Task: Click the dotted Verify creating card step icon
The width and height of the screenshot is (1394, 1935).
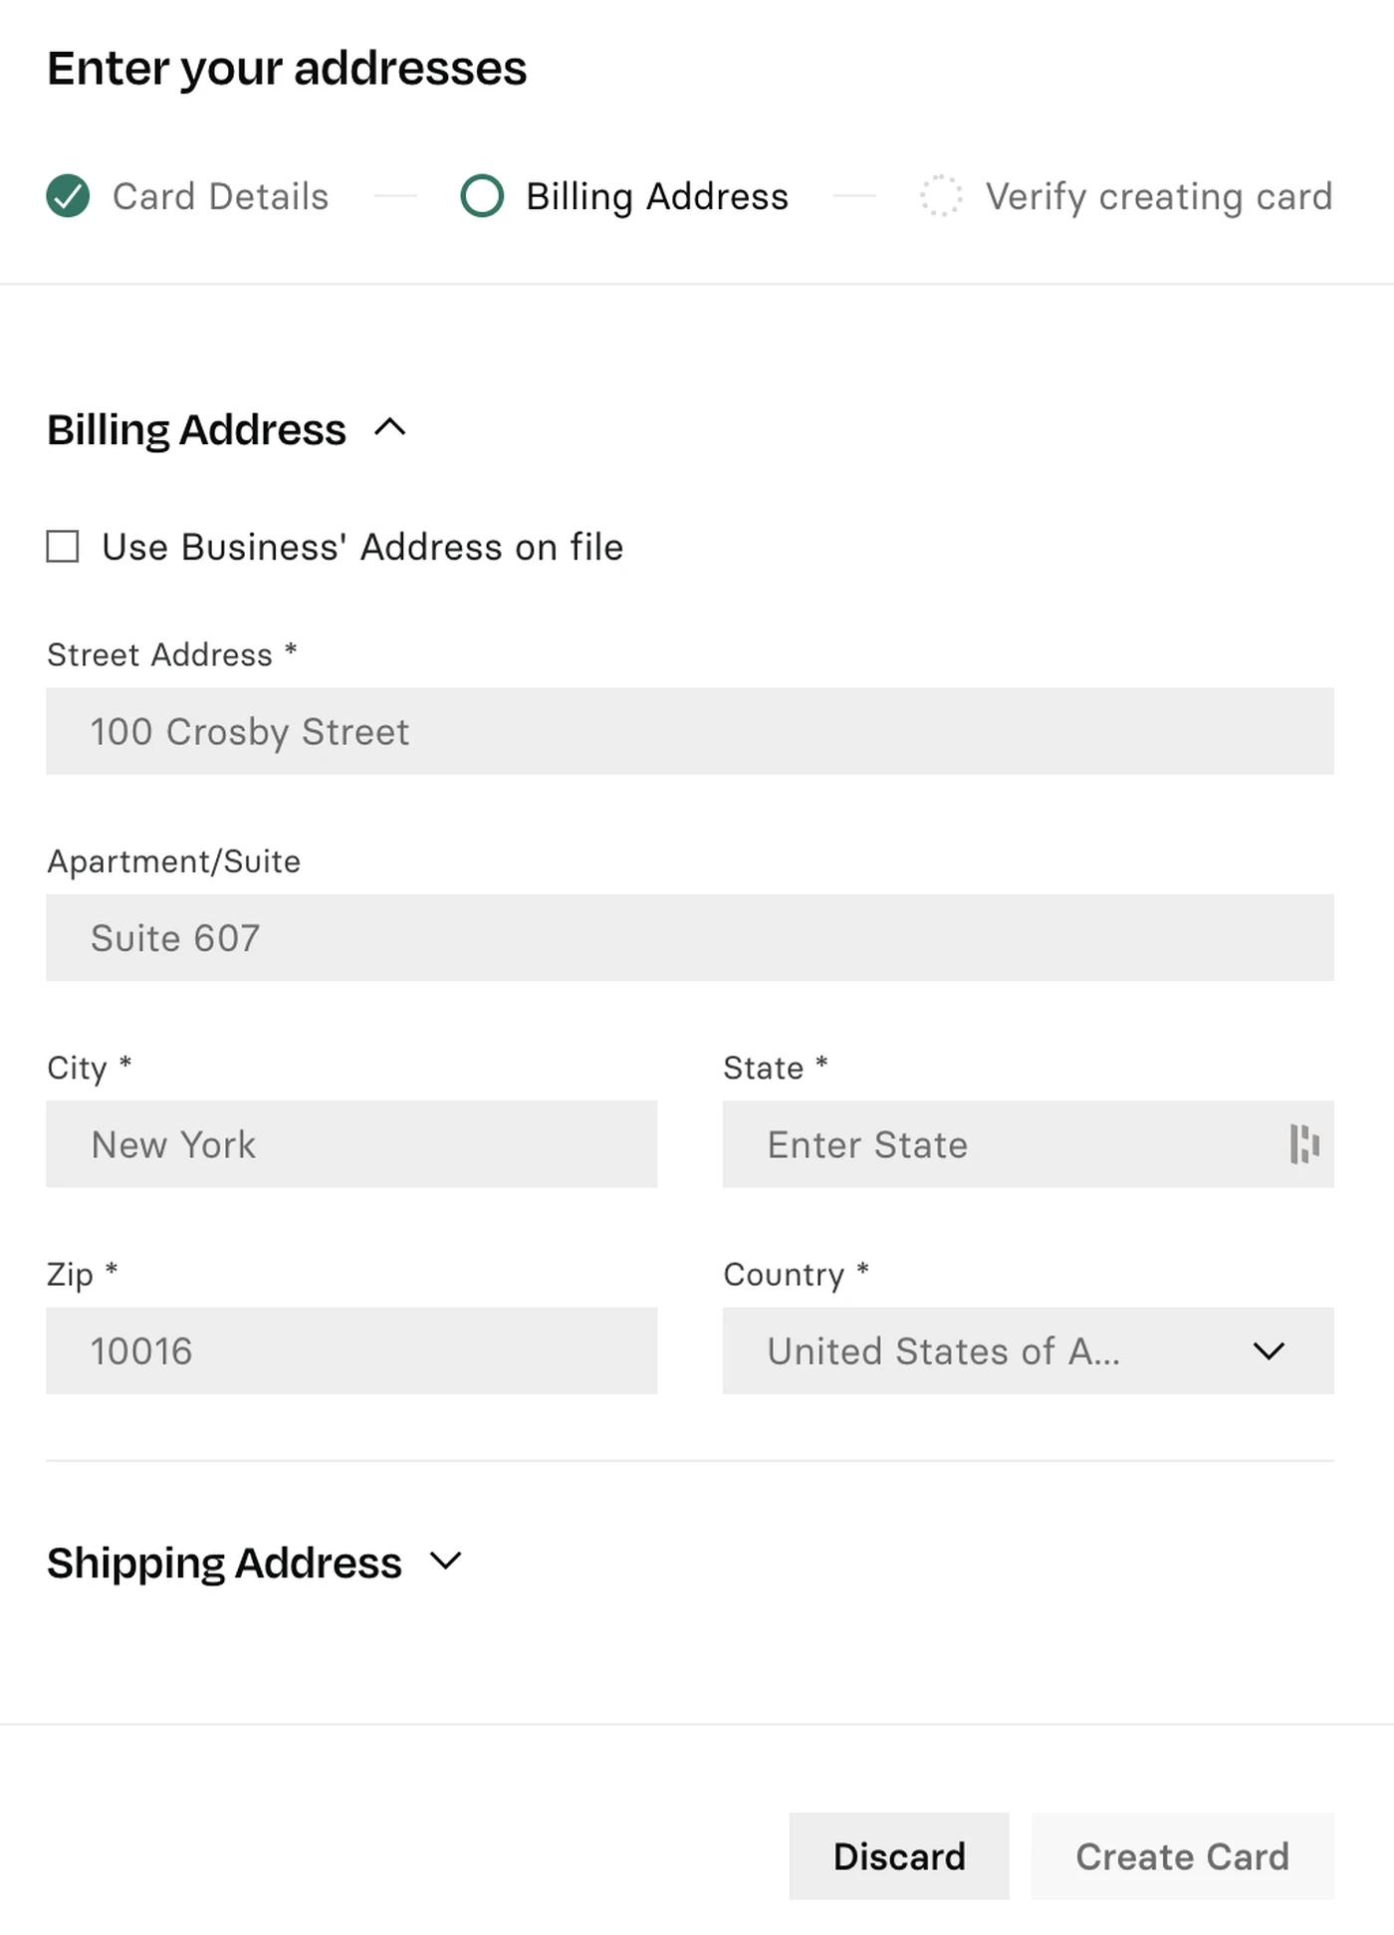Action: (941, 196)
